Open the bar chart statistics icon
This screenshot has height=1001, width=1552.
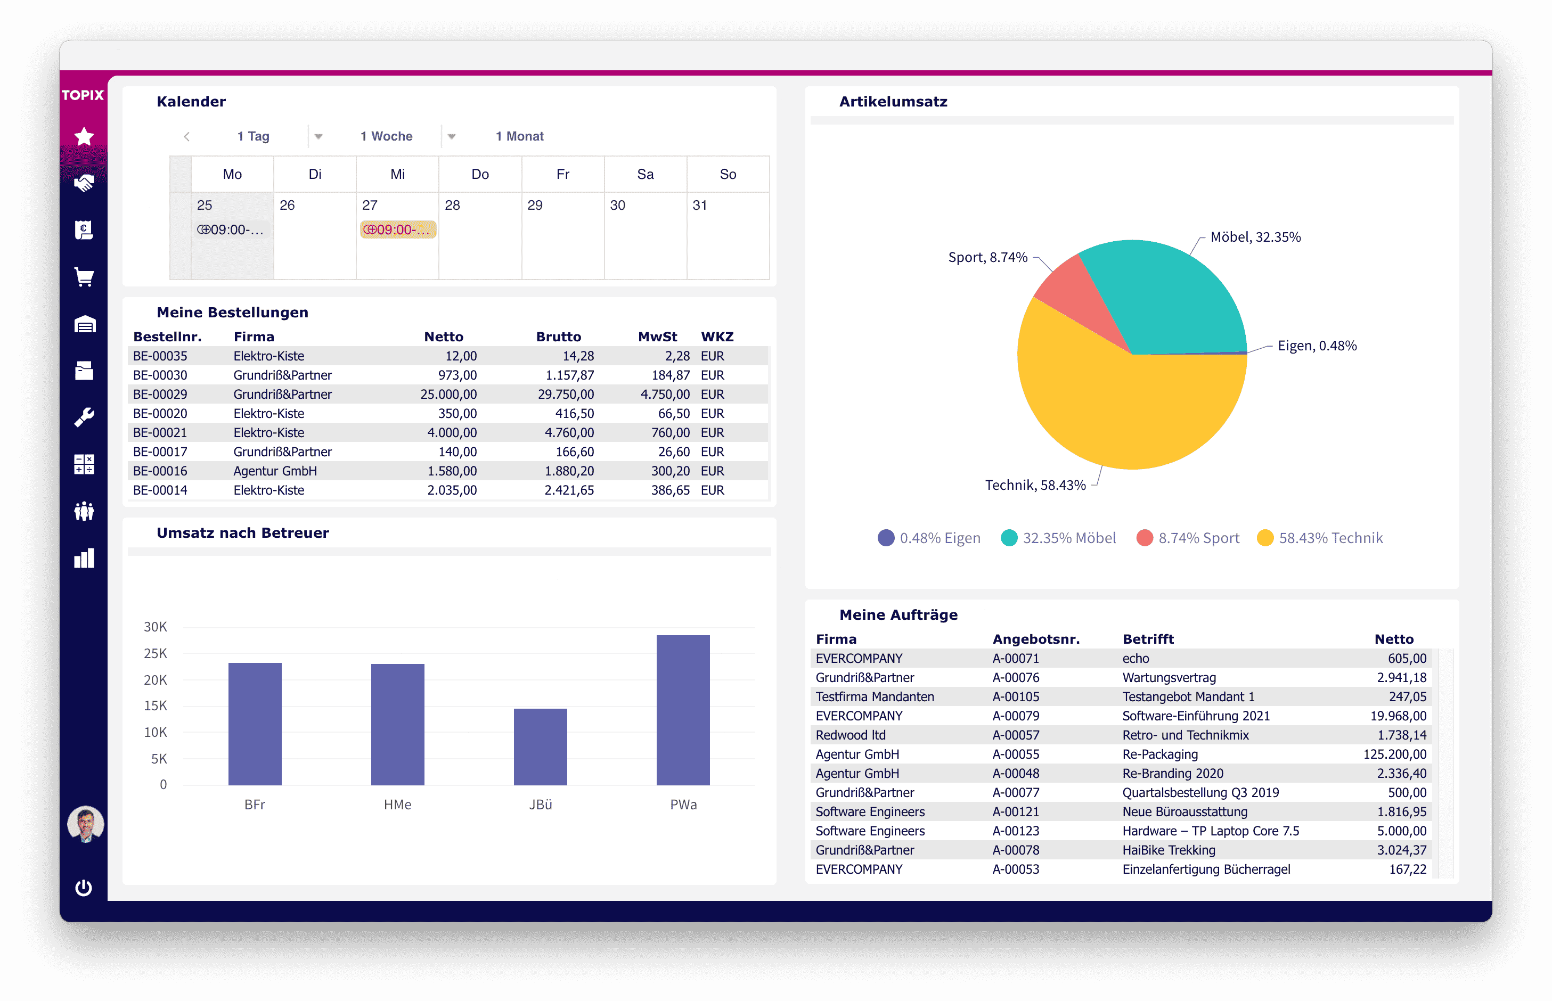84,559
